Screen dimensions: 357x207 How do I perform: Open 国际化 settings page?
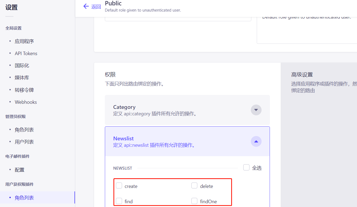22,66
